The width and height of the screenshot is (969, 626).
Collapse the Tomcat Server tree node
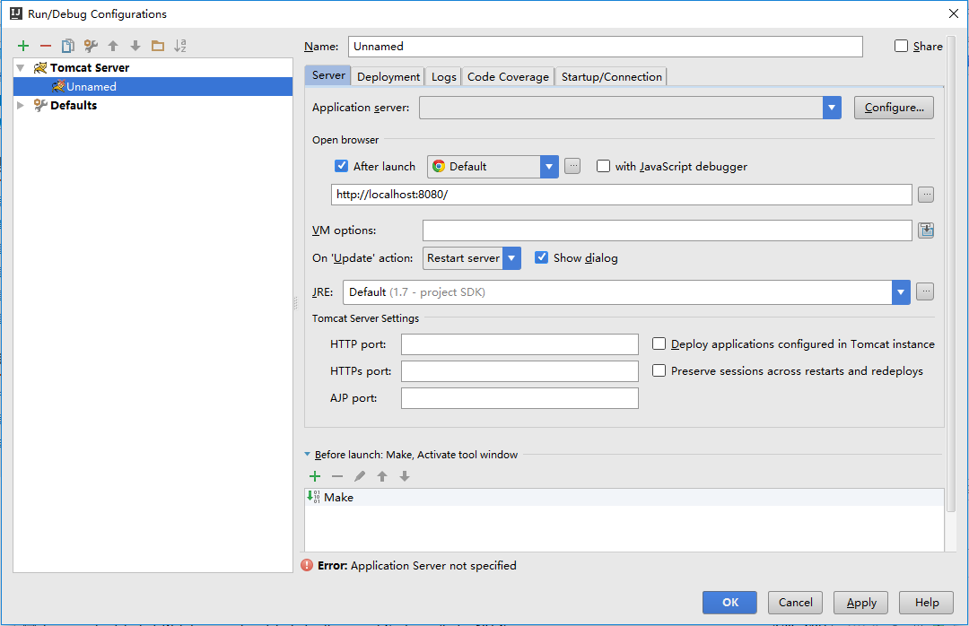(x=21, y=68)
